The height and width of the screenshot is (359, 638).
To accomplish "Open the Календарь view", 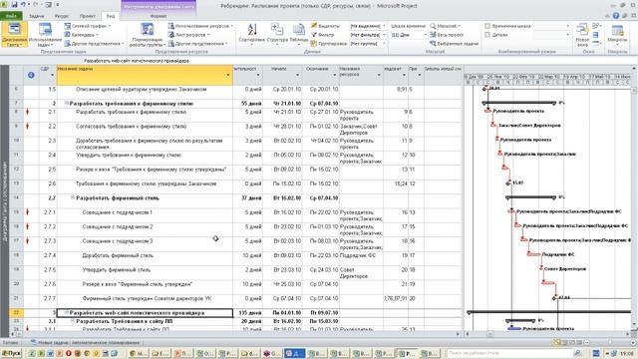I will [x=82, y=35].
